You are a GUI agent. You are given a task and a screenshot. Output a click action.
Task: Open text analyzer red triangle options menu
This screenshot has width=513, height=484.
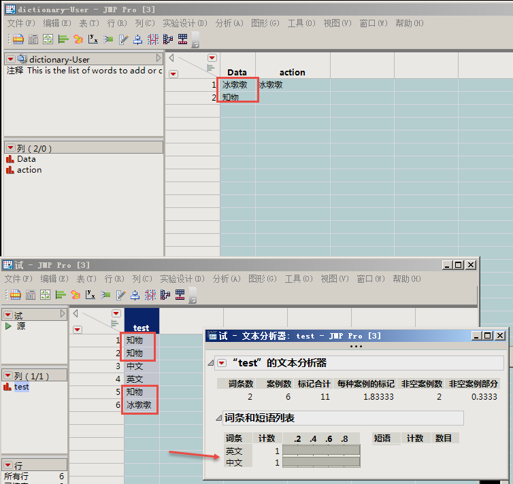click(x=222, y=363)
